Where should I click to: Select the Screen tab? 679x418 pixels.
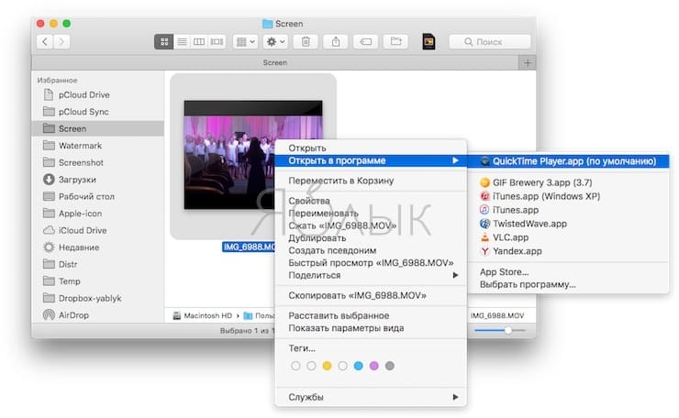point(275,62)
